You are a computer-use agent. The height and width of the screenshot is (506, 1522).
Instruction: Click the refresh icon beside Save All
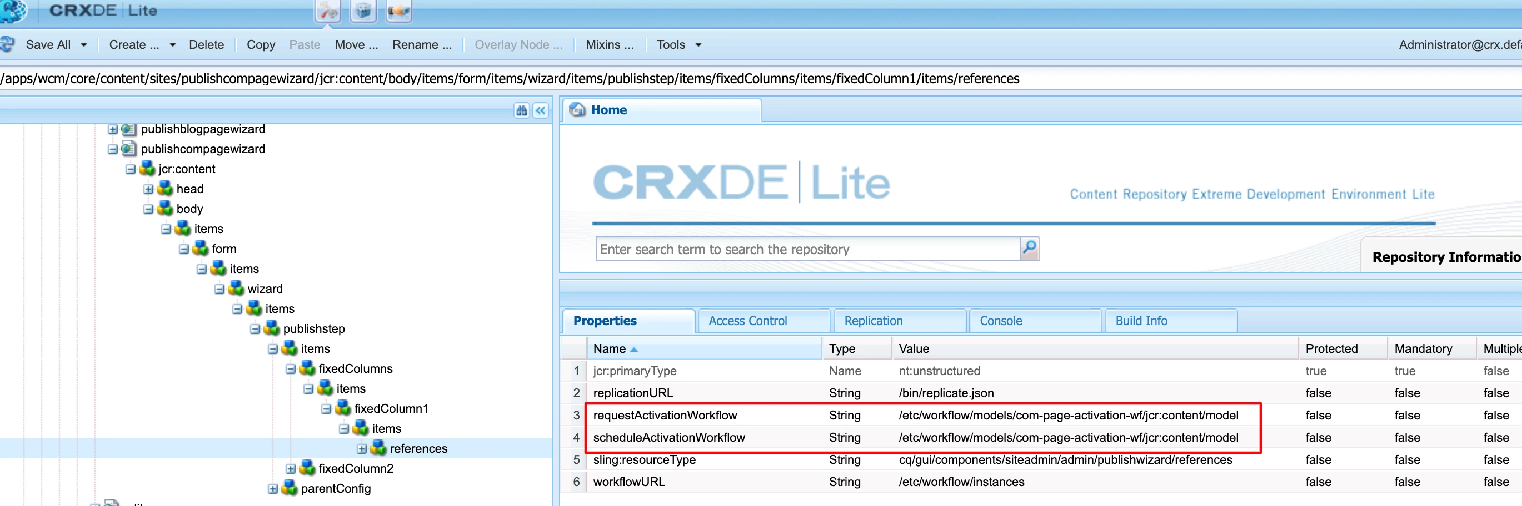[7, 44]
